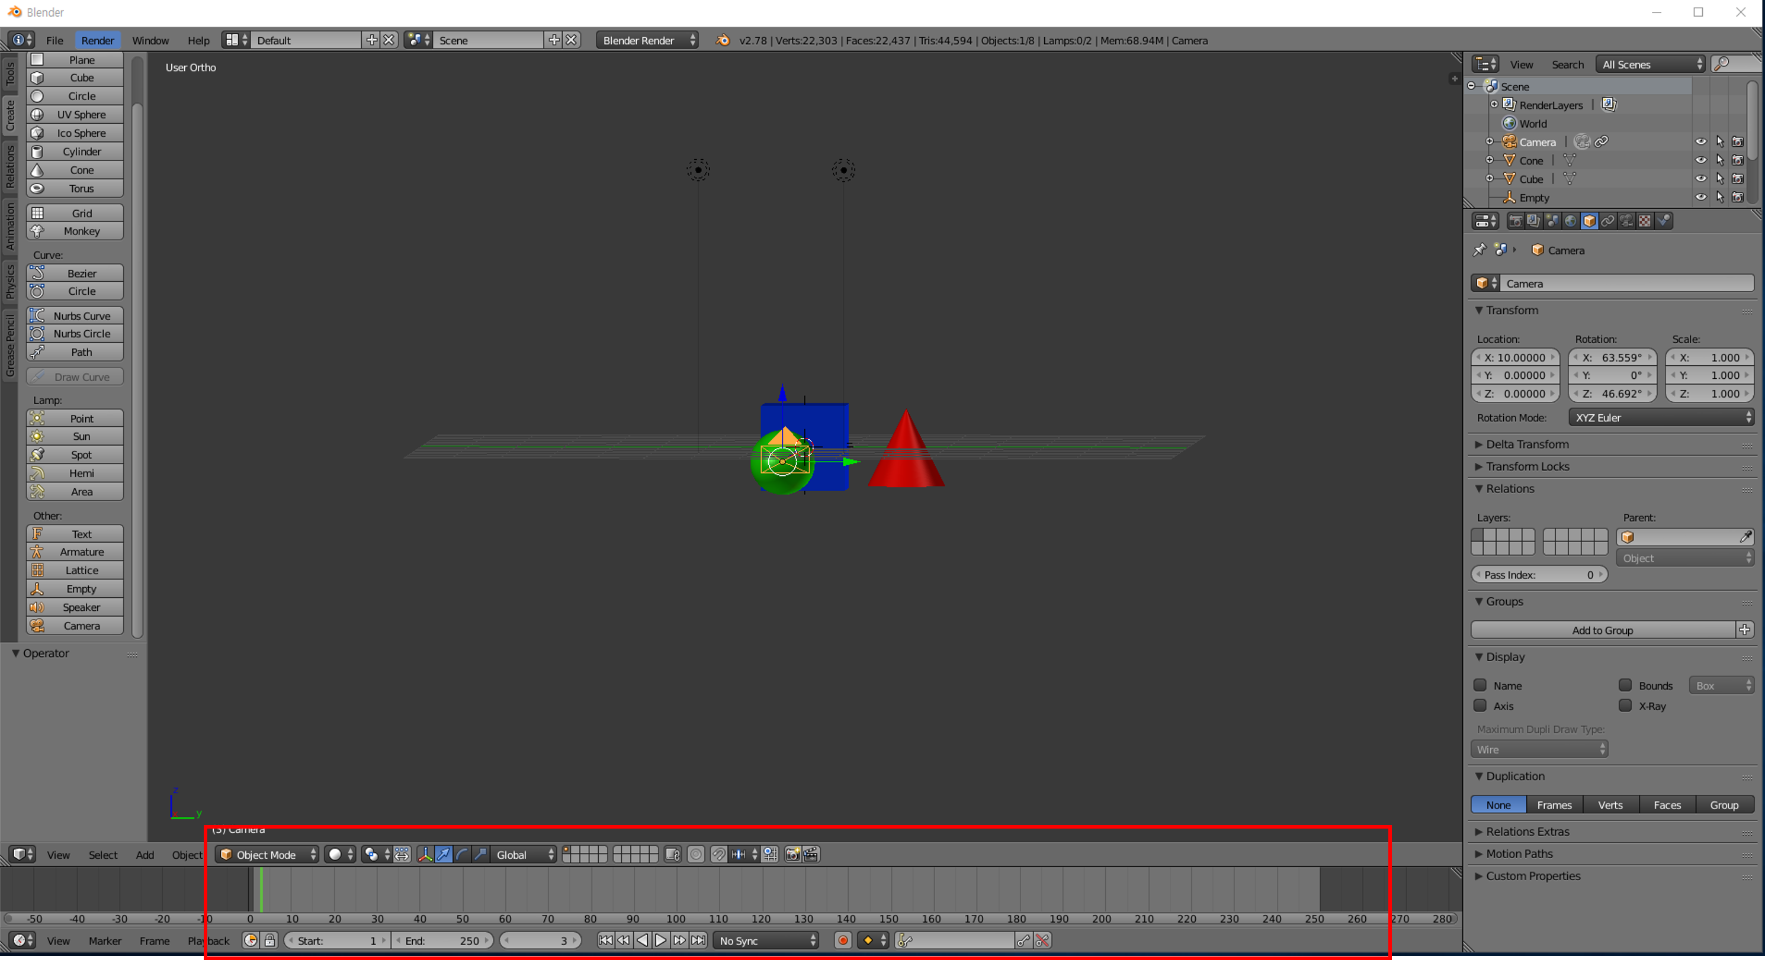Image resolution: width=1765 pixels, height=960 pixels.
Task: Enable the Axis display checkbox
Action: click(x=1480, y=706)
